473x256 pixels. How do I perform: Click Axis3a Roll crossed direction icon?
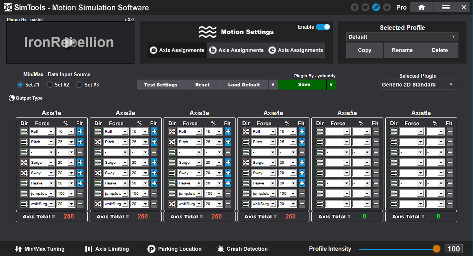(x=172, y=131)
